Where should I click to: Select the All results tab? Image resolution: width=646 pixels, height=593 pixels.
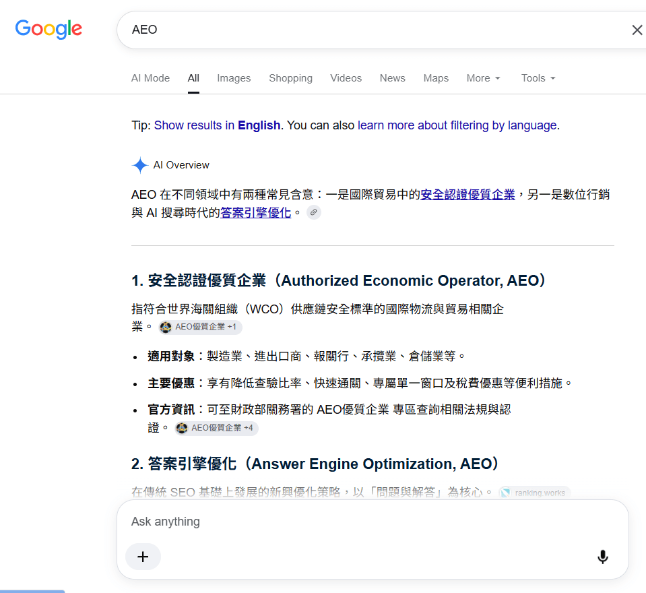coord(193,78)
